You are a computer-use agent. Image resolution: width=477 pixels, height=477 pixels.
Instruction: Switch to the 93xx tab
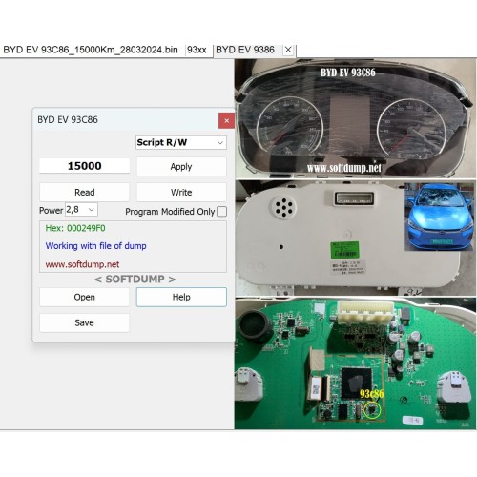coord(197,50)
